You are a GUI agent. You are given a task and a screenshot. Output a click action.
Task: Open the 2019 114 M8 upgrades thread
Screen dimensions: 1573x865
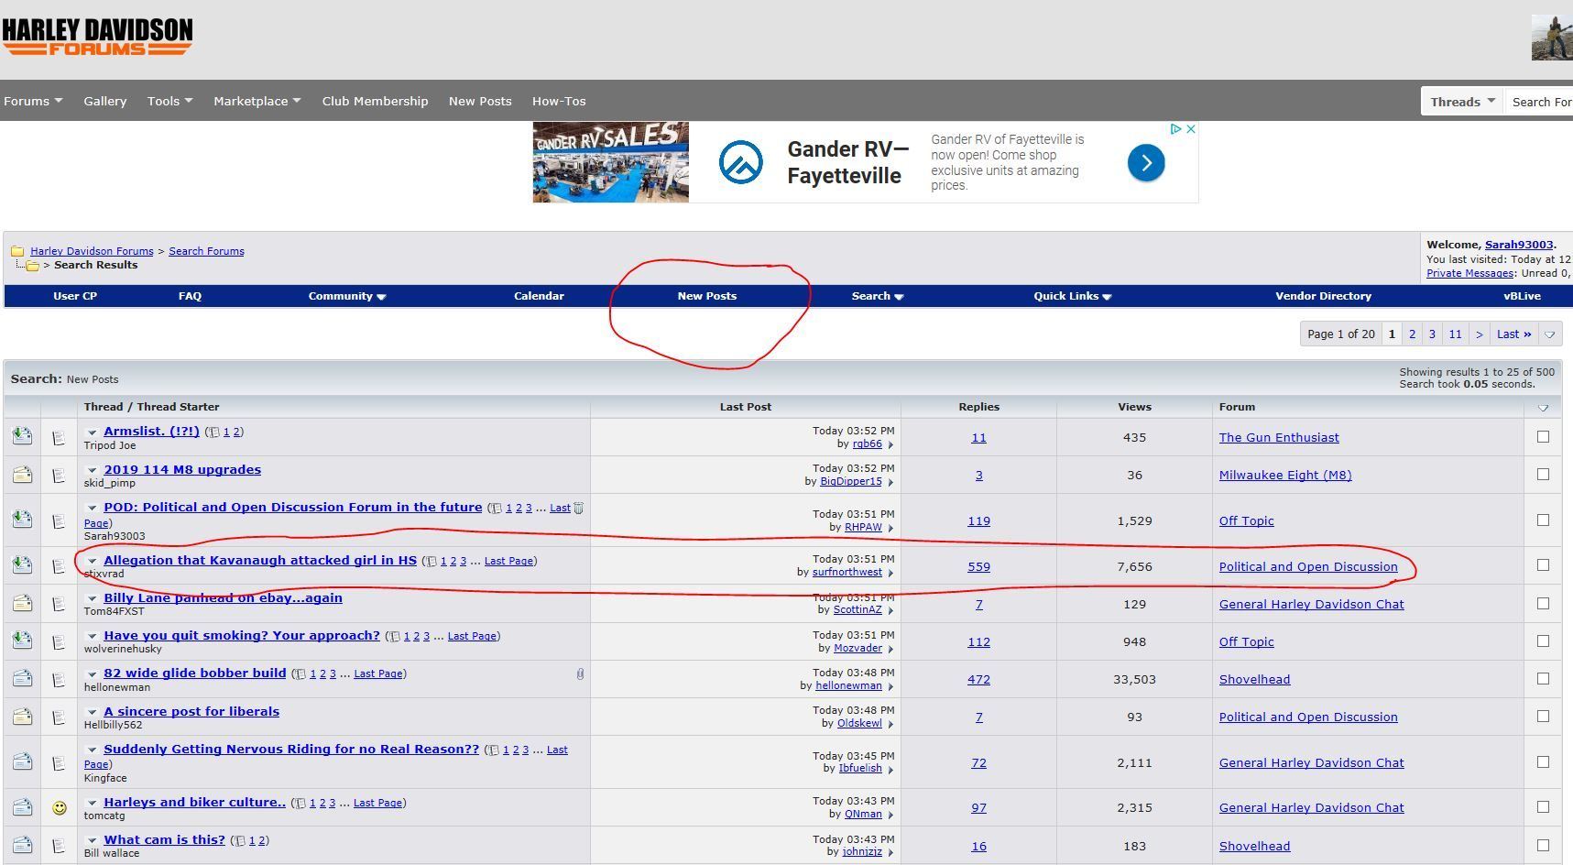point(182,469)
